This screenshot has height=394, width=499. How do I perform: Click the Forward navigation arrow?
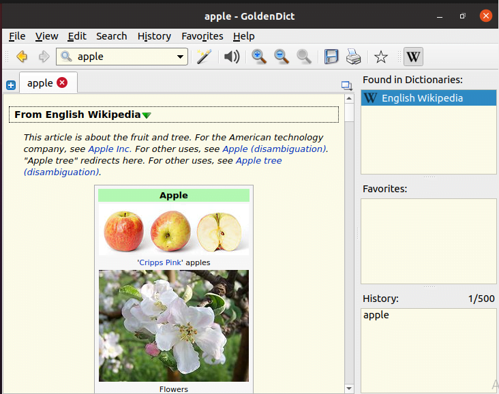click(x=44, y=57)
